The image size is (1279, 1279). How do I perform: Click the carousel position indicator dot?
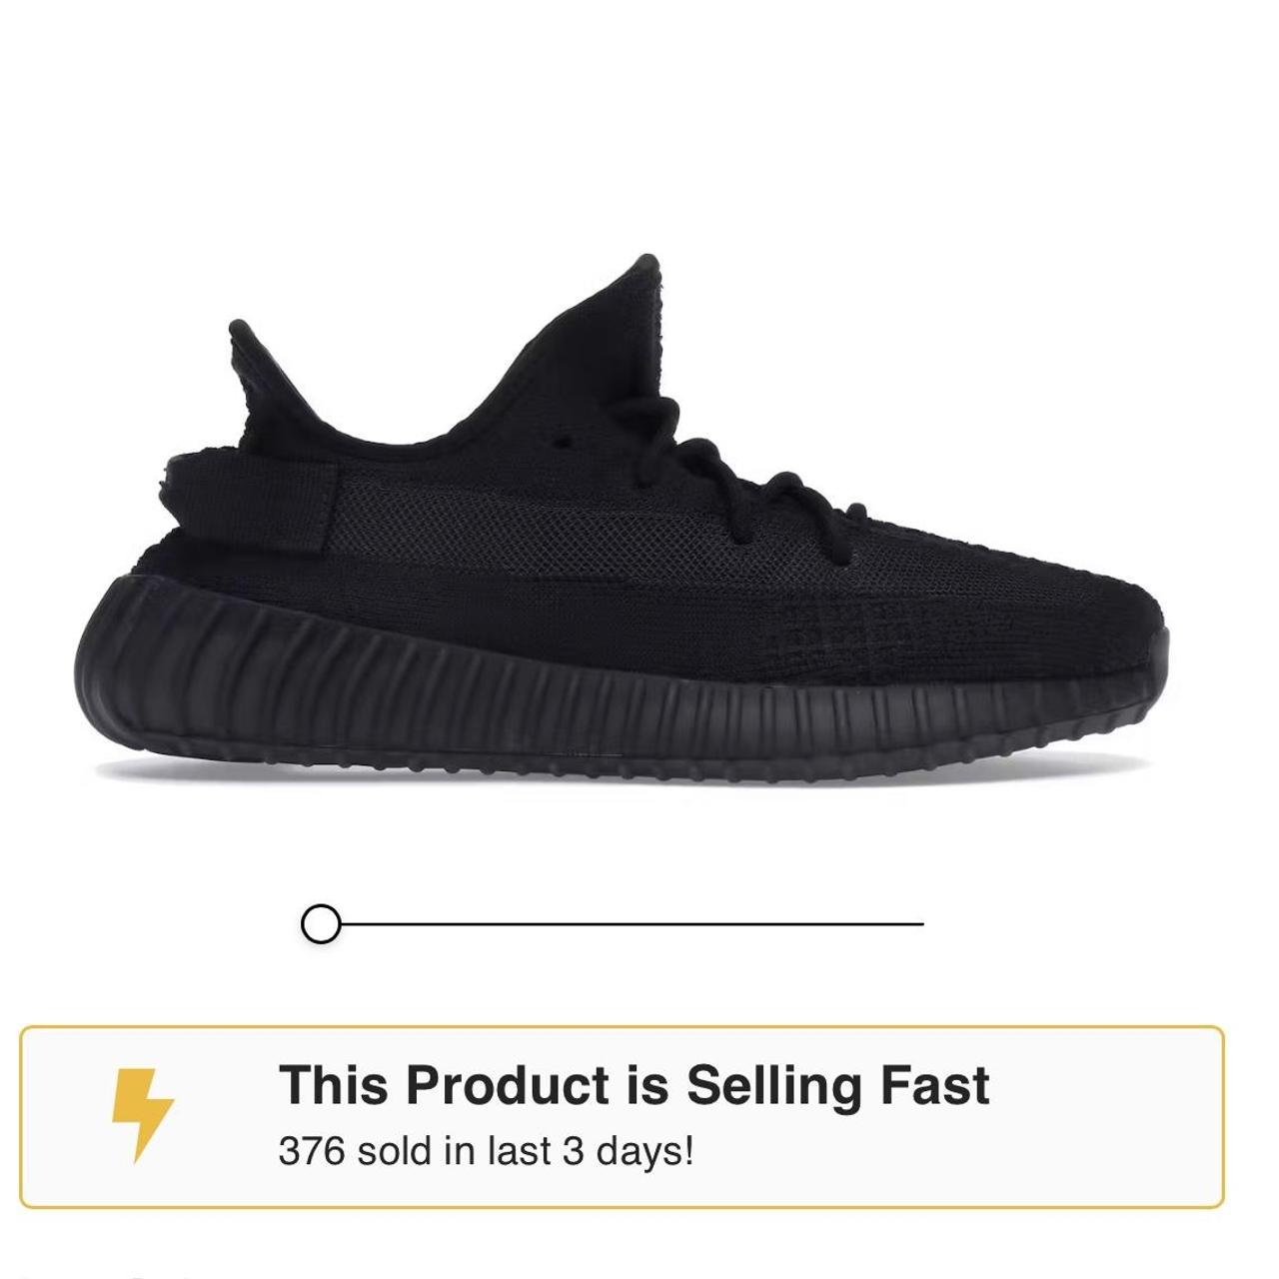tap(322, 922)
